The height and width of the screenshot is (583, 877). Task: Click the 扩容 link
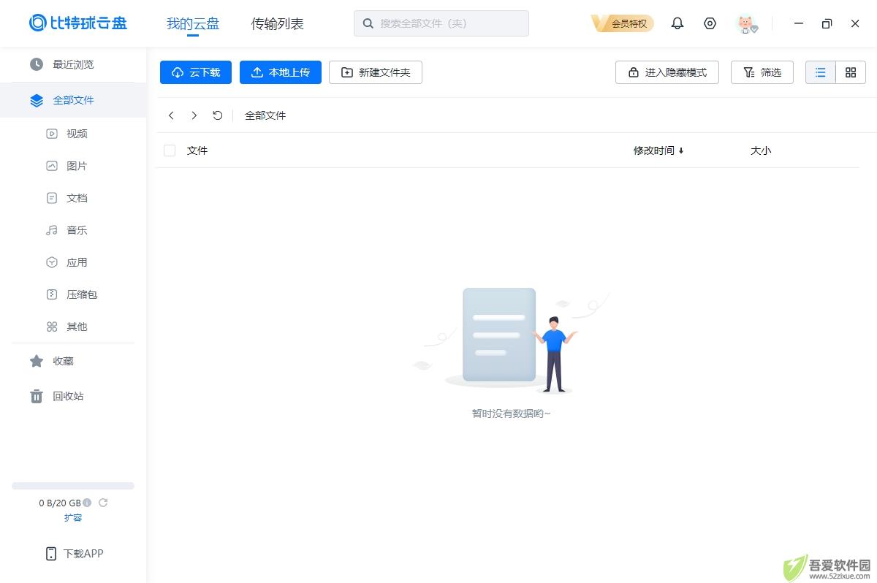[x=73, y=517]
